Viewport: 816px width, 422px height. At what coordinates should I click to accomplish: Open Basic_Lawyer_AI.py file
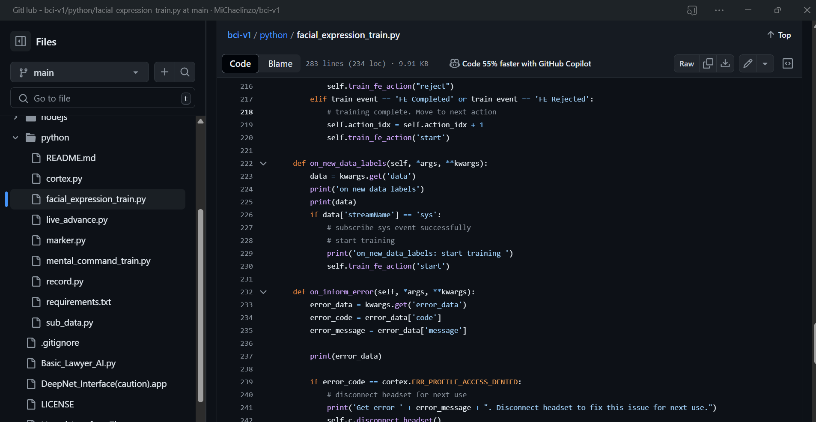(78, 363)
